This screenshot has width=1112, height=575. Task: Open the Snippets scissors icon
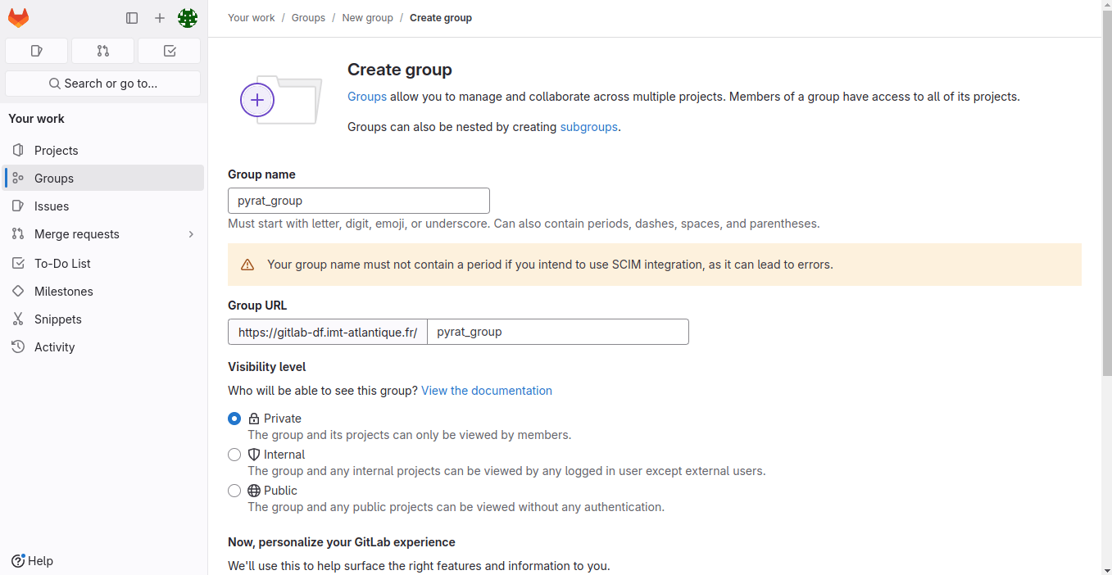18,319
